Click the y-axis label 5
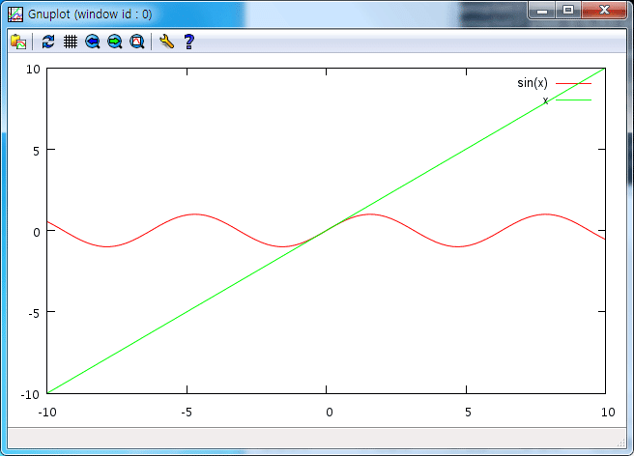The image size is (634, 456). click(37, 151)
